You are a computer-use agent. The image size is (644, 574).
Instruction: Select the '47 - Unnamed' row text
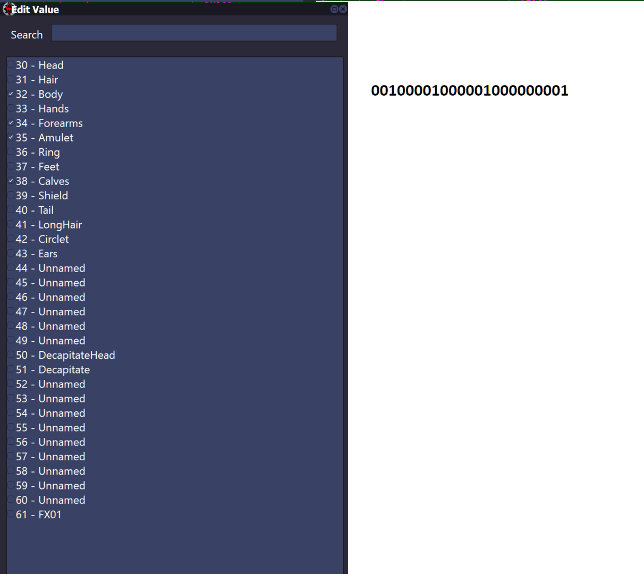[x=50, y=311]
